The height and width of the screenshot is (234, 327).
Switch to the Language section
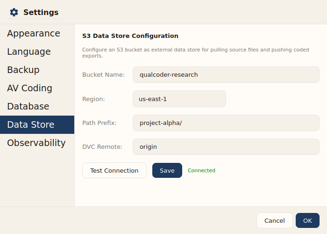click(x=37, y=51)
